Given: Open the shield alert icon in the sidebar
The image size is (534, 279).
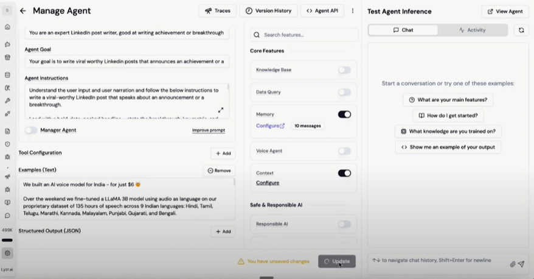Looking at the screenshot, I should [x=7, y=144].
